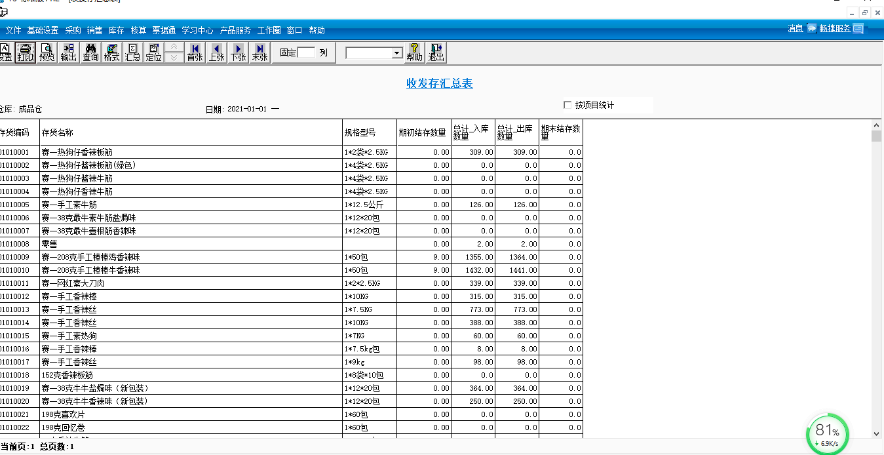
Task: Click the 格式 format toolbar icon
Action: pyautogui.click(x=112, y=52)
